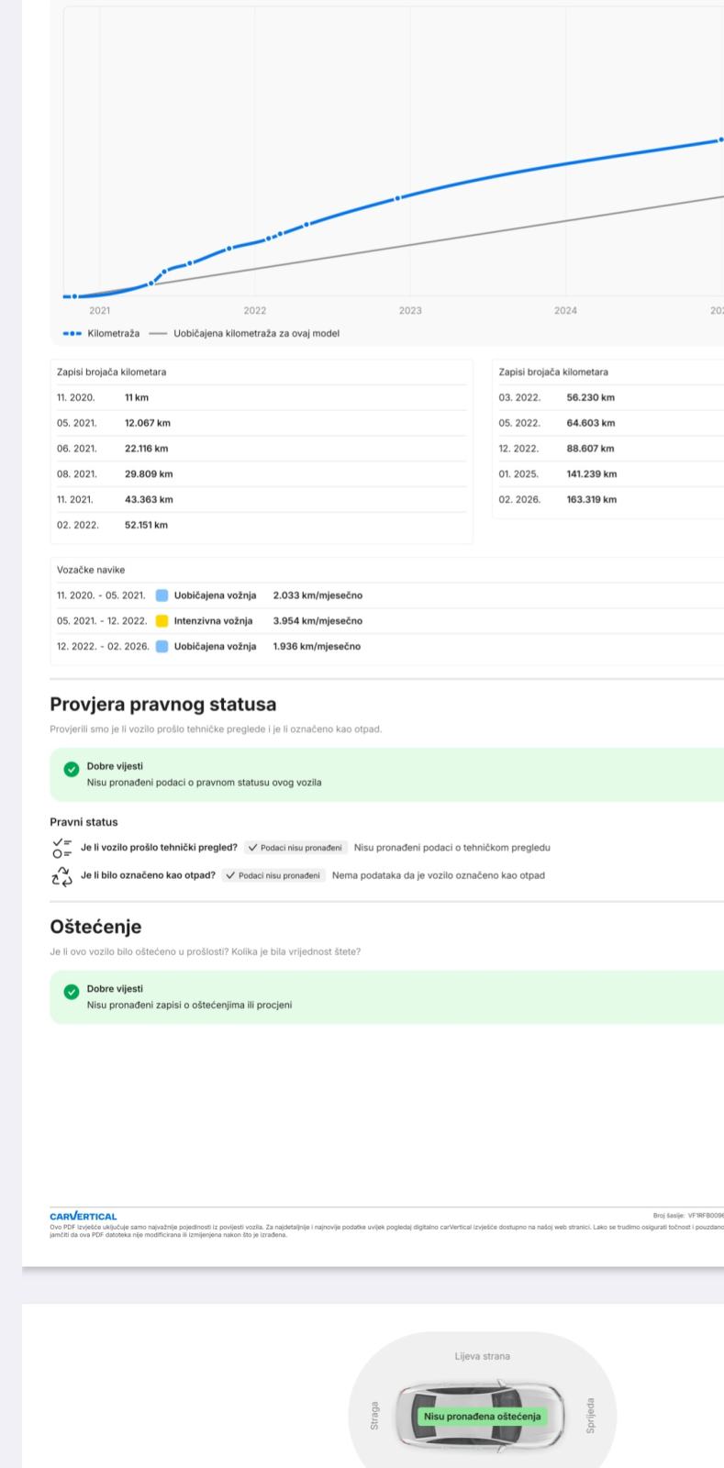Click yellow swatch for Intenzivna vožnja
Image resolution: width=724 pixels, height=1468 pixels.
[x=162, y=621]
